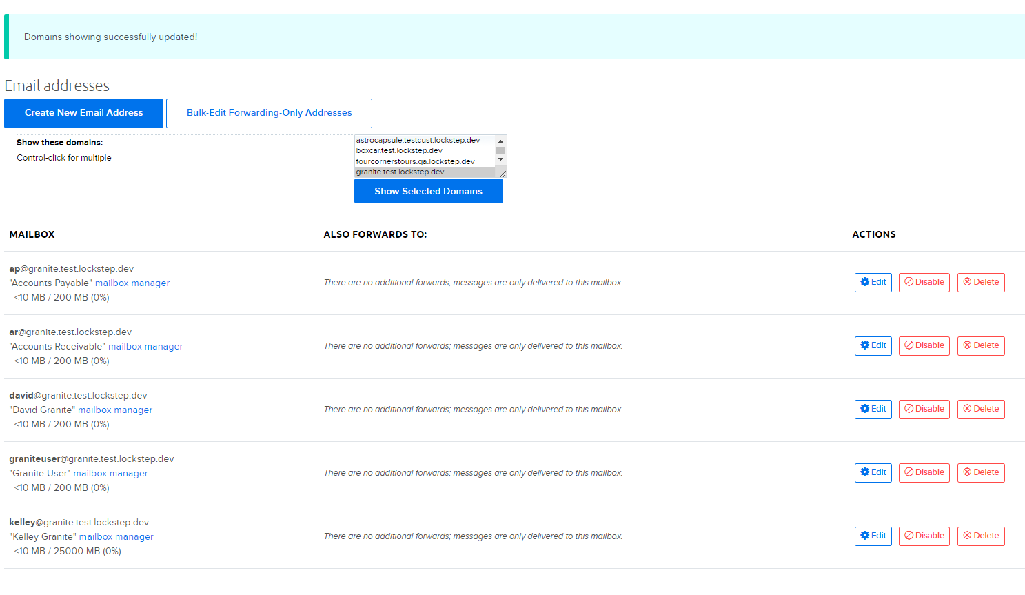Click the disable icon for graniteuser@granite.test.lockstep.dev
This screenshot has width=1025, height=595.
click(909, 472)
